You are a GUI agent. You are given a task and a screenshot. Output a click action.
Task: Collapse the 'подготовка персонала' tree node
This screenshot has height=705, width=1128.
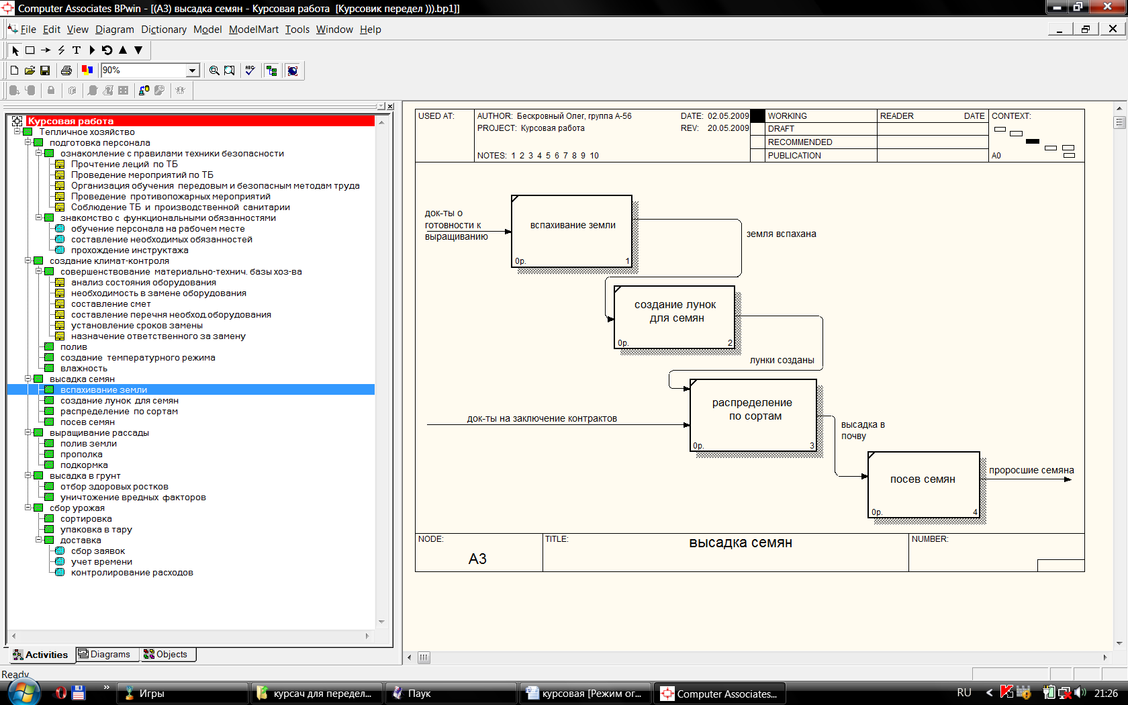click(28, 143)
